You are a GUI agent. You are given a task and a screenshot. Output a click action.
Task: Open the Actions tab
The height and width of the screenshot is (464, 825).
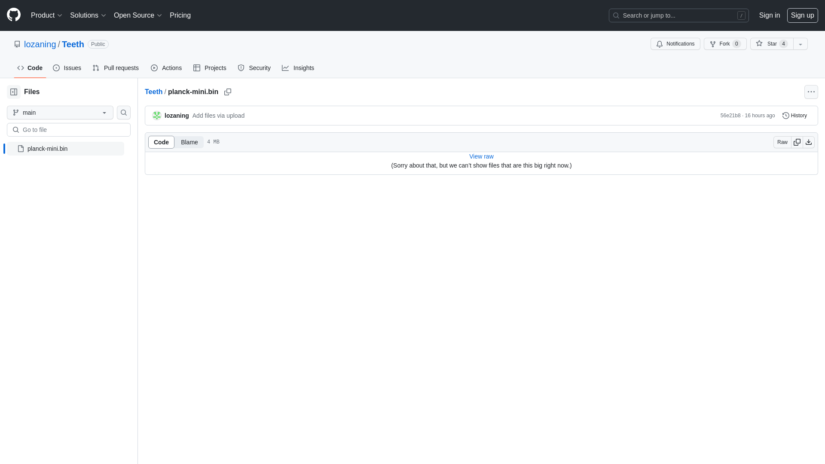click(x=166, y=68)
